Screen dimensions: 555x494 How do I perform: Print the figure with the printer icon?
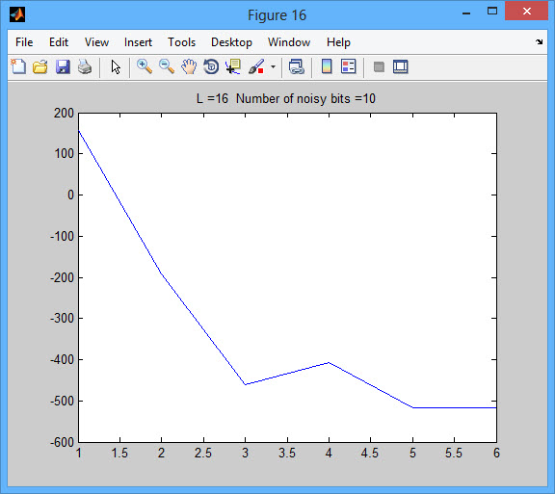coord(85,66)
